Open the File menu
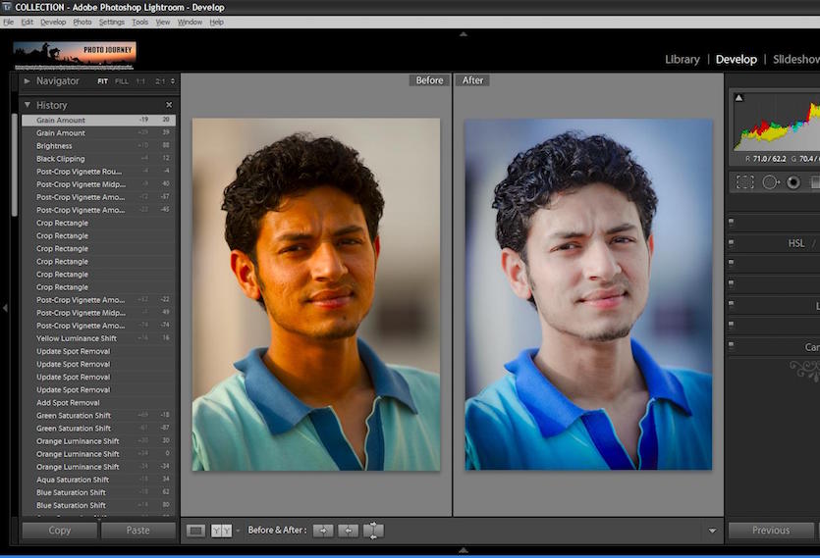820x558 pixels. coord(9,22)
